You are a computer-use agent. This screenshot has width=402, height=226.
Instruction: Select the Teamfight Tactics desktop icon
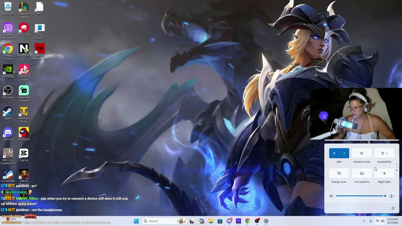[24, 115]
